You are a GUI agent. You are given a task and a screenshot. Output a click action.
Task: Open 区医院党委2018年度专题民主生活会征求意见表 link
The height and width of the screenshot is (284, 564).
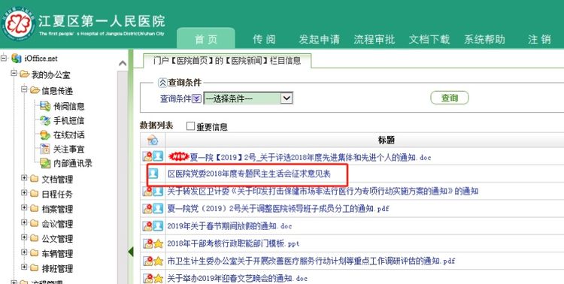coord(249,174)
